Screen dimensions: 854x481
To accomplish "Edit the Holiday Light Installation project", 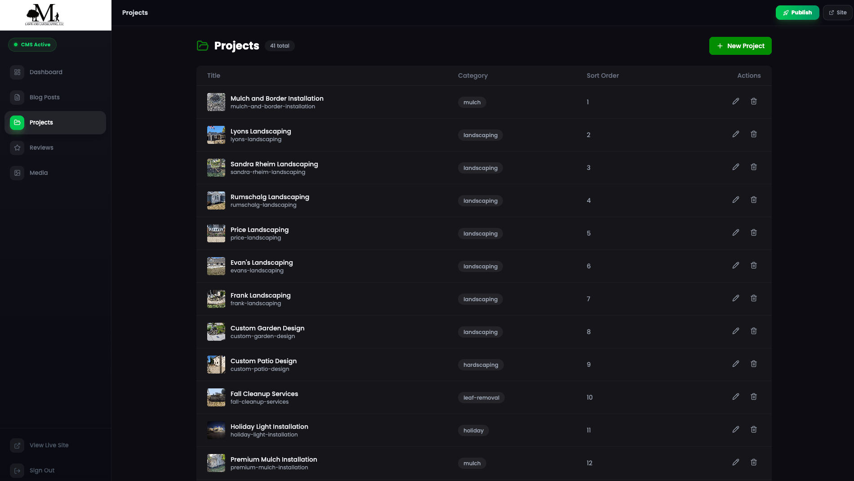I will 736,430.
